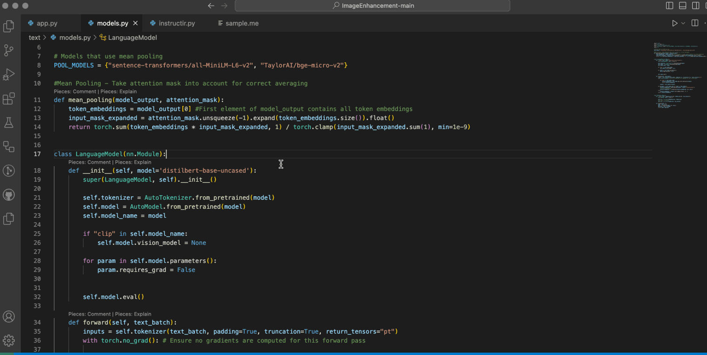Open the Source Control view

coord(9,50)
